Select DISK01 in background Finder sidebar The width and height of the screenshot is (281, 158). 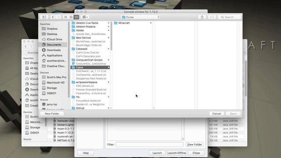35,133
